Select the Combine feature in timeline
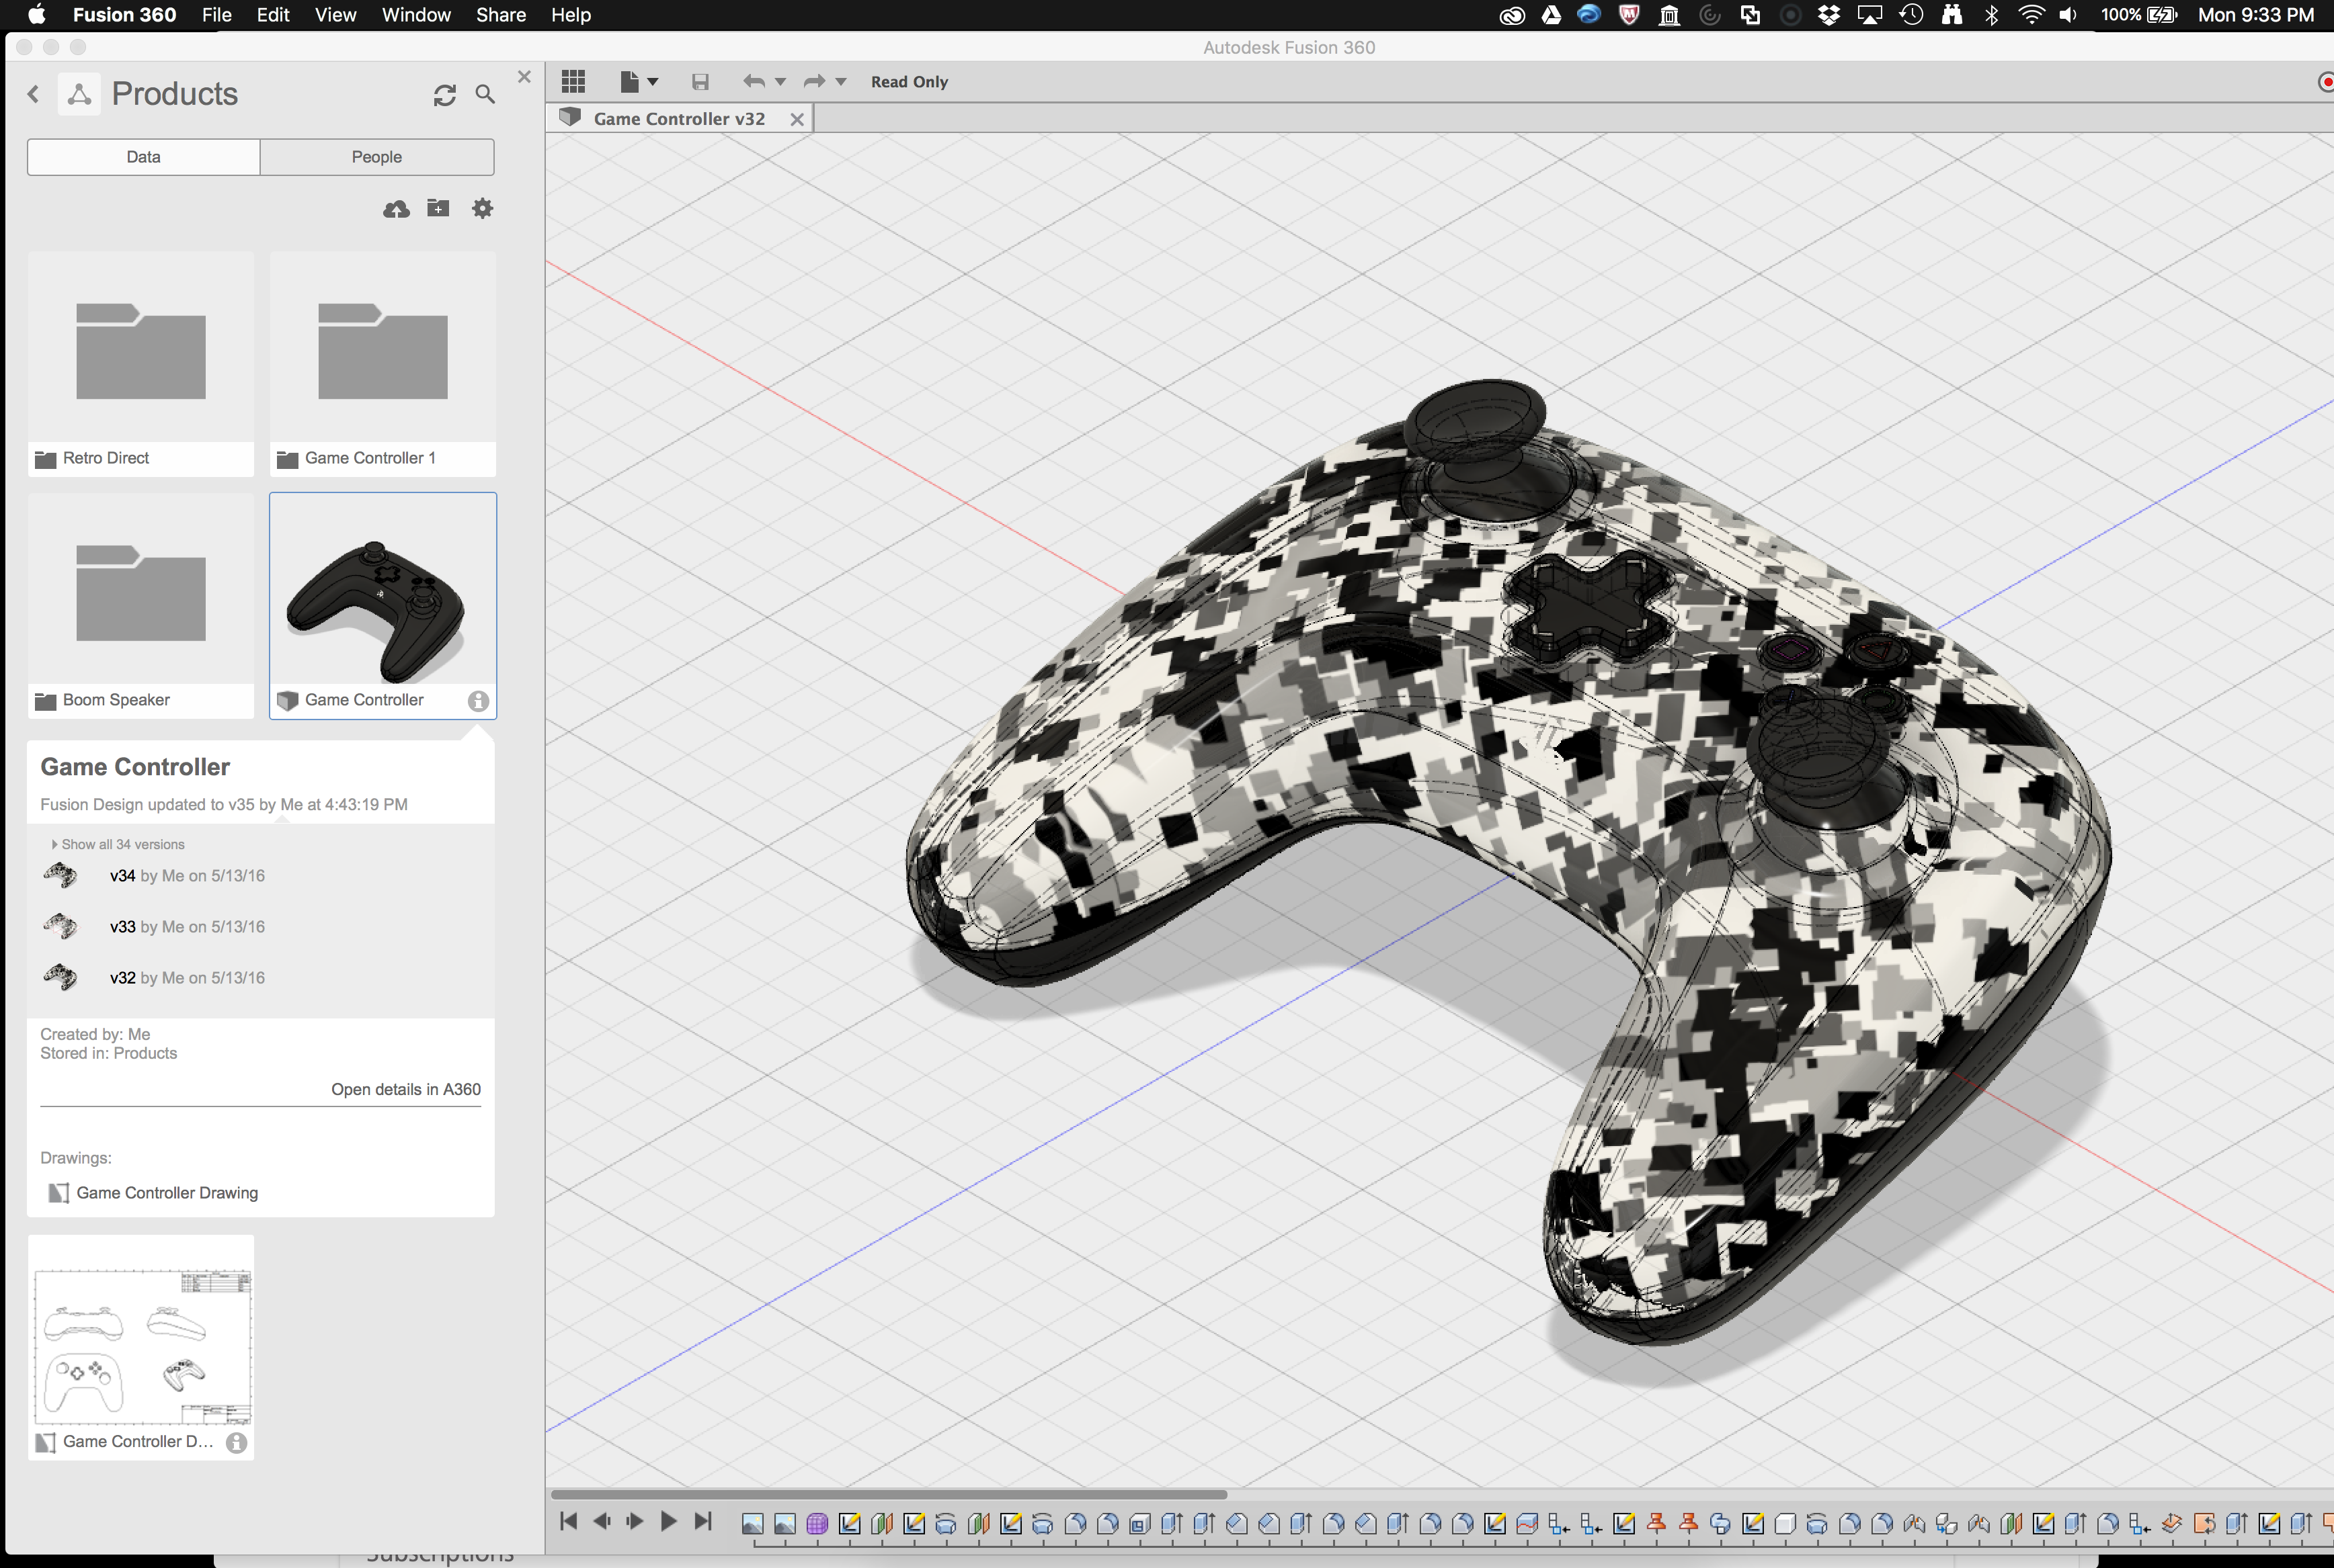Viewport: 2334px width, 1568px height. pos(1721,1524)
